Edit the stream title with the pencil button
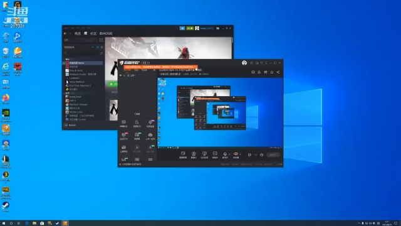Screen dimensions: 401x226 [x=179, y=74]
